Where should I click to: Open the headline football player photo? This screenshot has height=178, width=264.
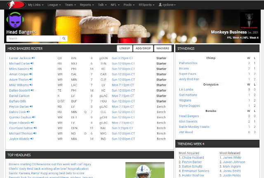(145, 170)
